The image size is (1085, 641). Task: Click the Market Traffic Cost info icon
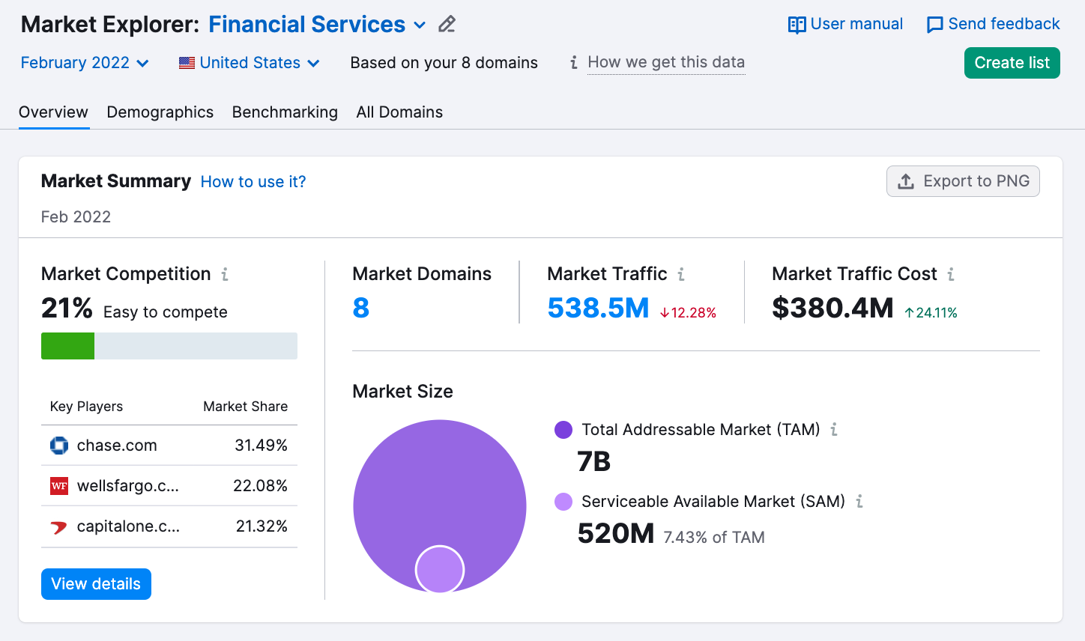coord(951,274)
